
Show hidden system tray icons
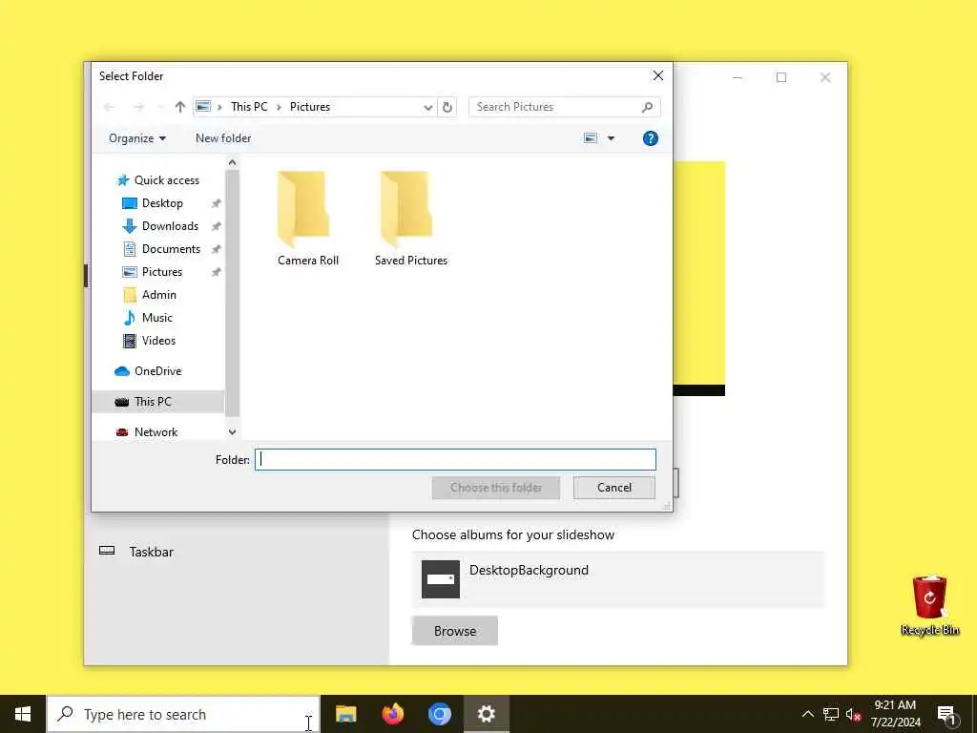click(x=807, y=714)
